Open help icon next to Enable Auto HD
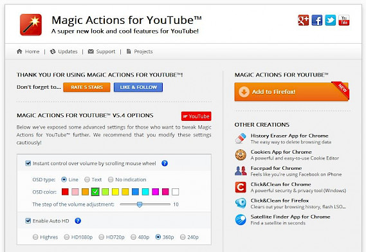 (x=78, y=221)
